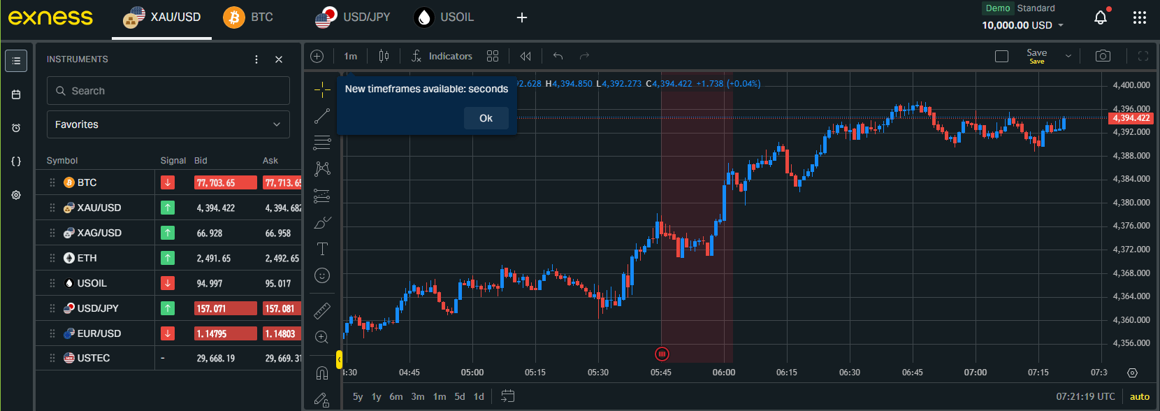Toggle lock all drawing tools
The width and height of the screenshot is (1160, 411).
pos(322,400)
